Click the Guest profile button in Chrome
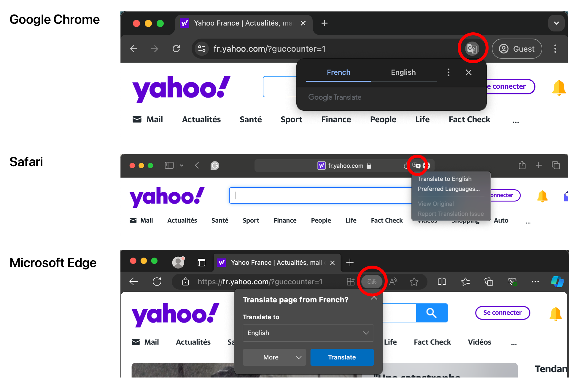The width and height of the screenshot is (582, 387). pyautogui.click(x=517, y=49)
